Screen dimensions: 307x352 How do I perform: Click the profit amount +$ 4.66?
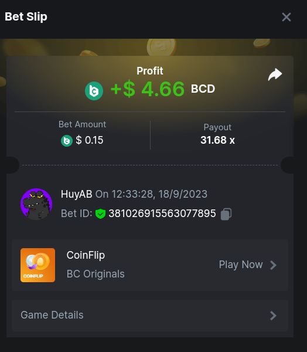tap(148, 89)
